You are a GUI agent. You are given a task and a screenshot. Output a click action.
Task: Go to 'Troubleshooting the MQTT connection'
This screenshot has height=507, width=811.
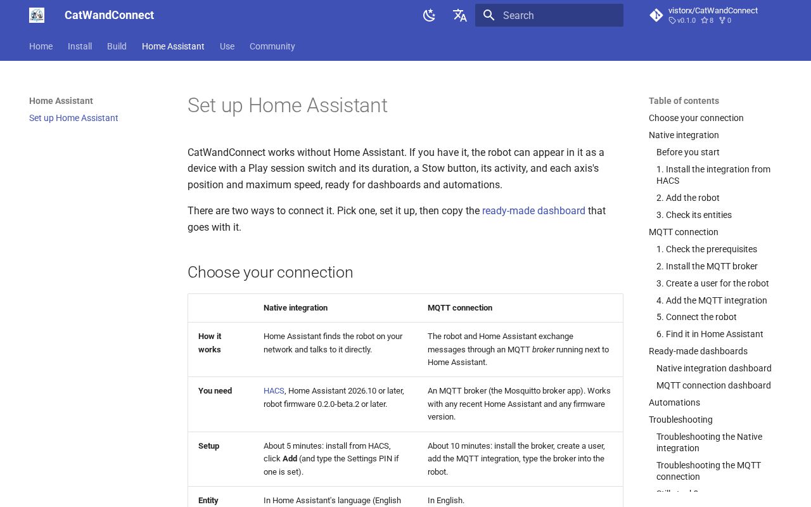coord(708,471)
